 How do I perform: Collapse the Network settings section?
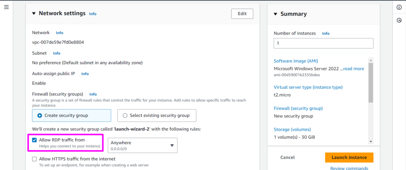click(x=34, y=13)
